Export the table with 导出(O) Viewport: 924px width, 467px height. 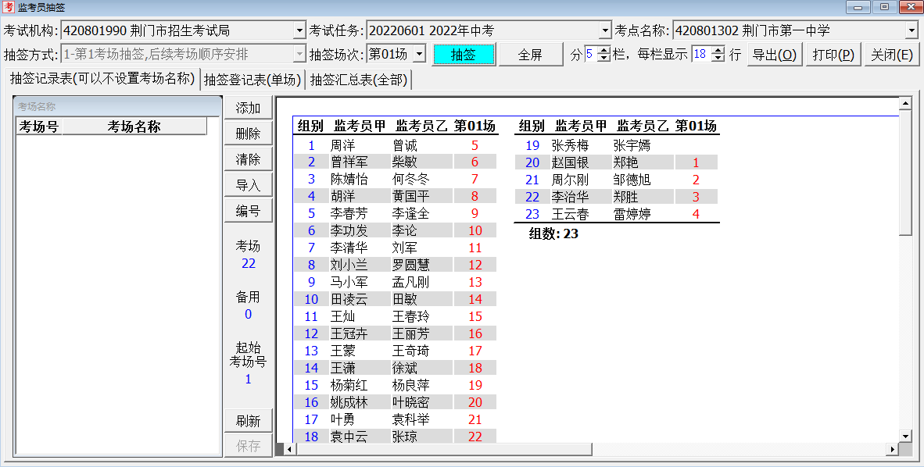[774, 55]
